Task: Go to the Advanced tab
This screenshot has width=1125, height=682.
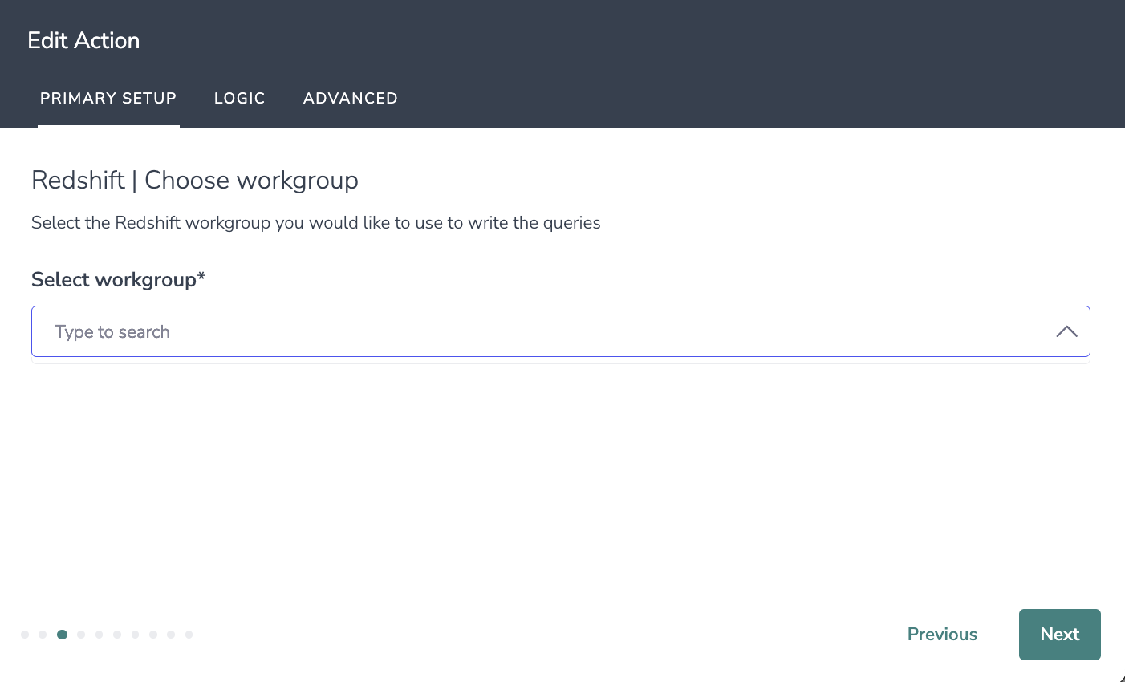Action: [351, 99]
